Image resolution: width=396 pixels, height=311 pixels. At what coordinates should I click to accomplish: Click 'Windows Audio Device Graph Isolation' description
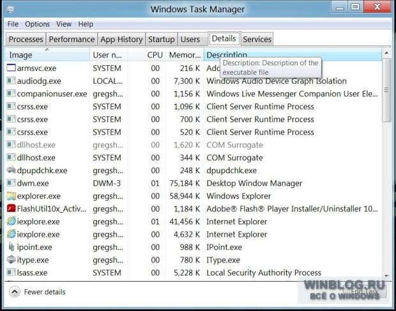click(277, 81)
